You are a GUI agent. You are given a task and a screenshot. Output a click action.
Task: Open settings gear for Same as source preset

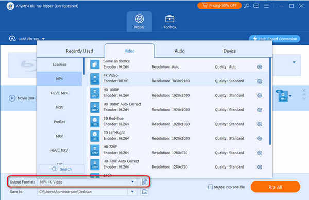click(260, 67)
